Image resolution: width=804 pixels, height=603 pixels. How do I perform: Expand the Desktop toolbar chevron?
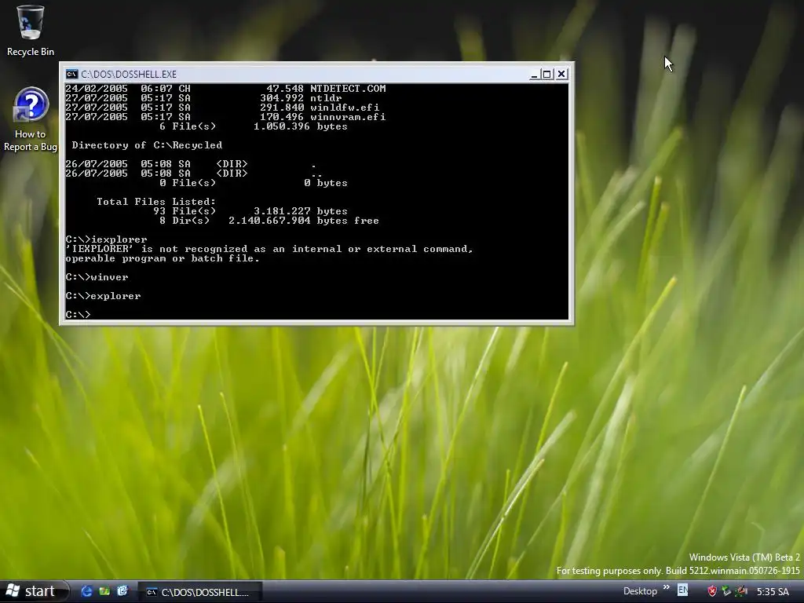[x=666, y=587]
